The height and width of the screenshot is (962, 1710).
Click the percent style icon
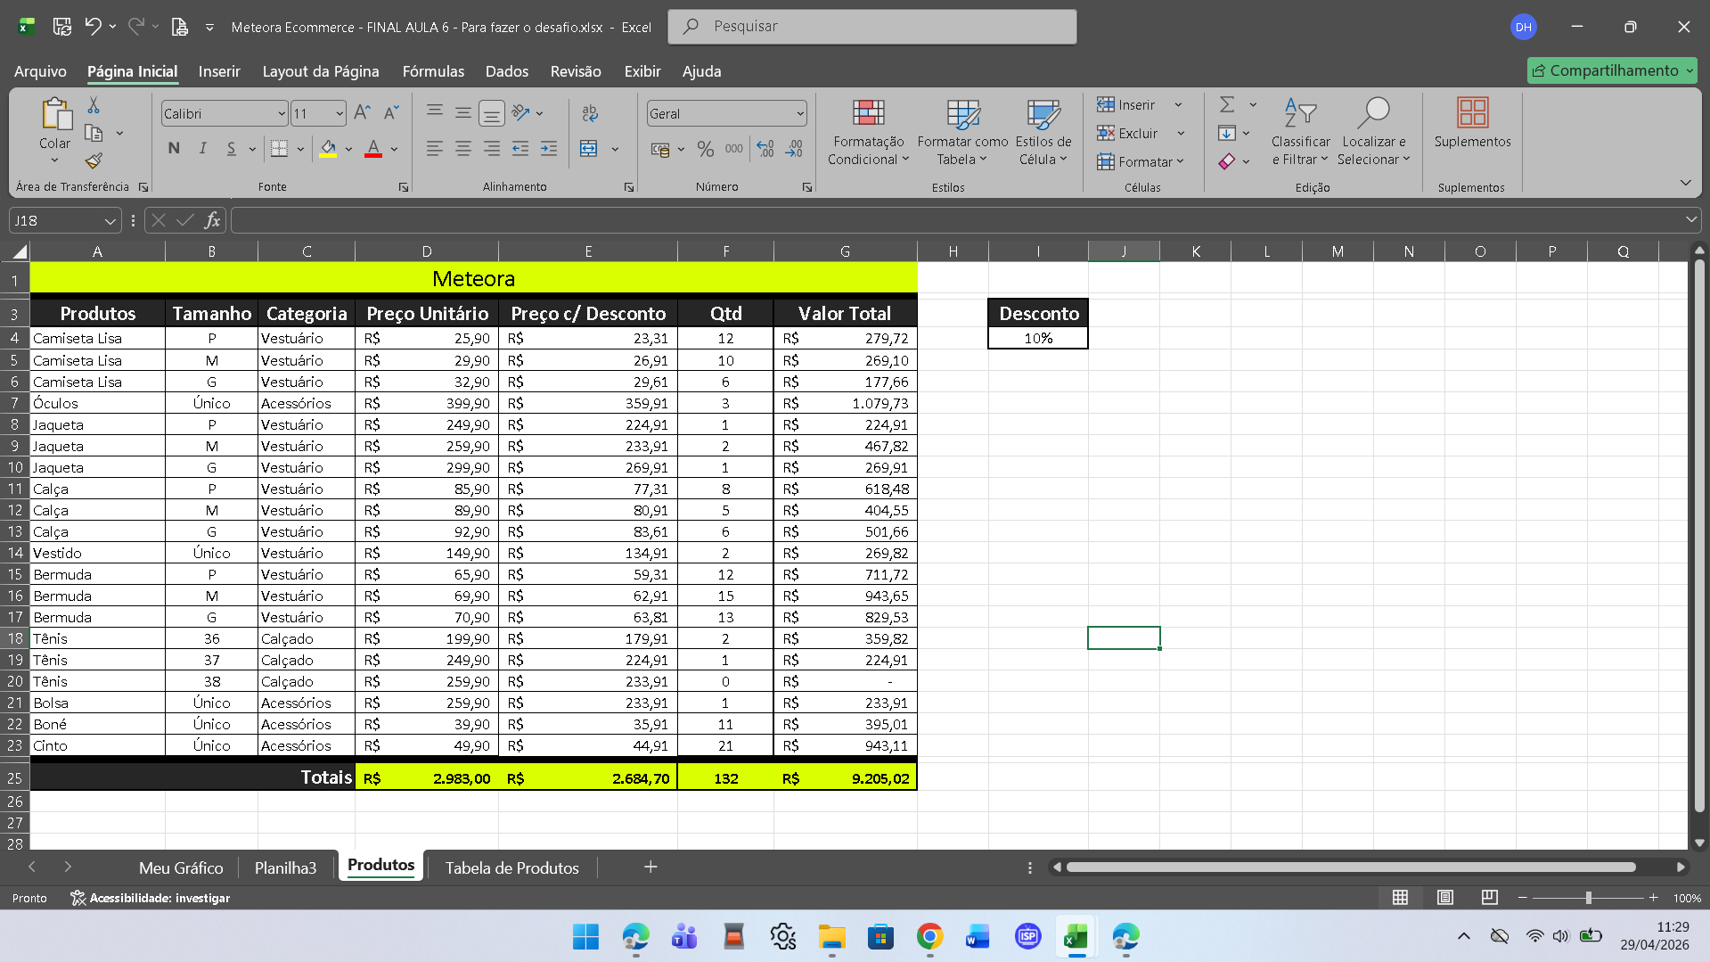click(x=705, y=149)
